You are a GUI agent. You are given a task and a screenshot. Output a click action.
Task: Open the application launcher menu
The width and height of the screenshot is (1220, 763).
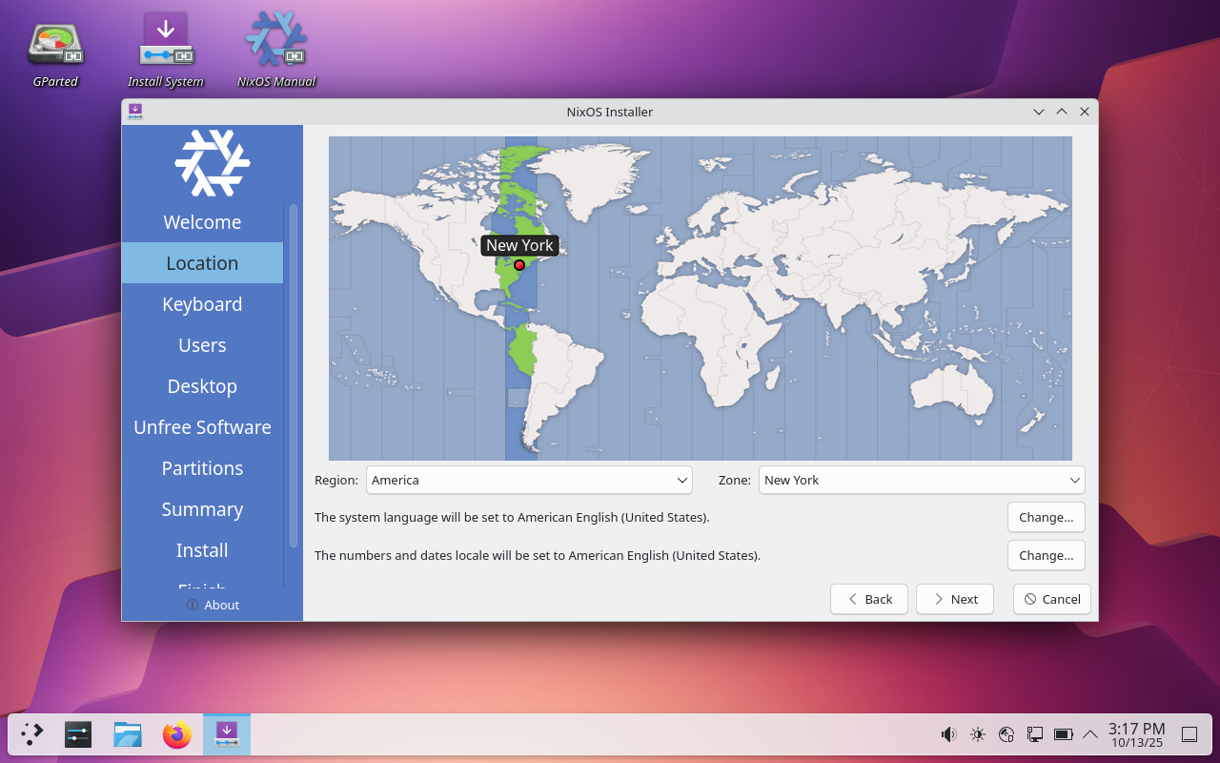click(x=32, y=734)
